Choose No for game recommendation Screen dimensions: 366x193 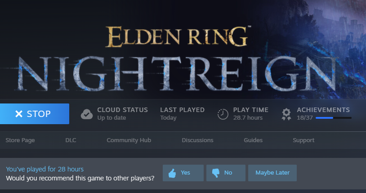(226, 173)
